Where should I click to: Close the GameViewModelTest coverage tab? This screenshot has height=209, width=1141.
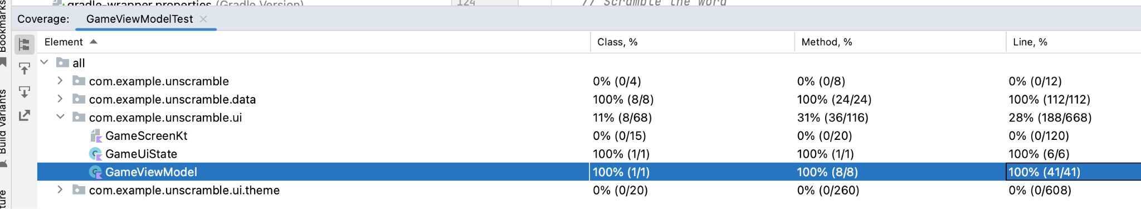pos(203,19)
